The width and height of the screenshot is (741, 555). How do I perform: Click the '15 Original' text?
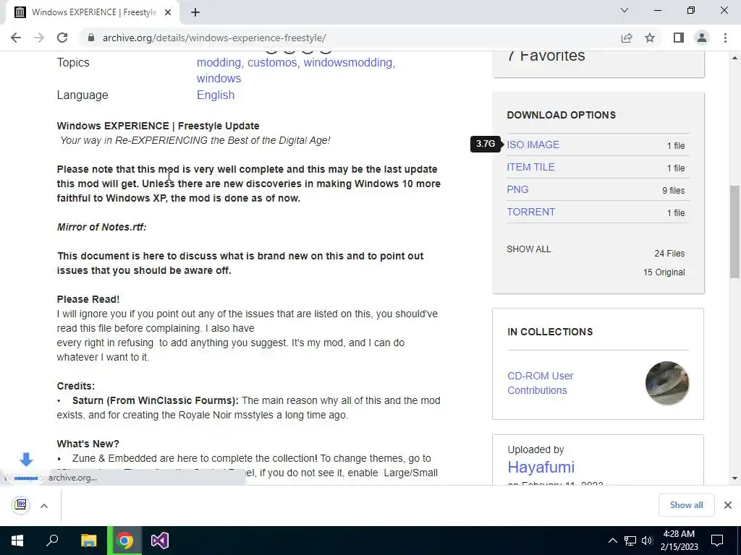point(664,272)
